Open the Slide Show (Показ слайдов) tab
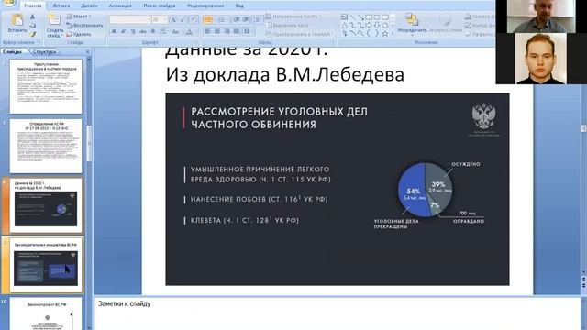 tap(160, 5)
